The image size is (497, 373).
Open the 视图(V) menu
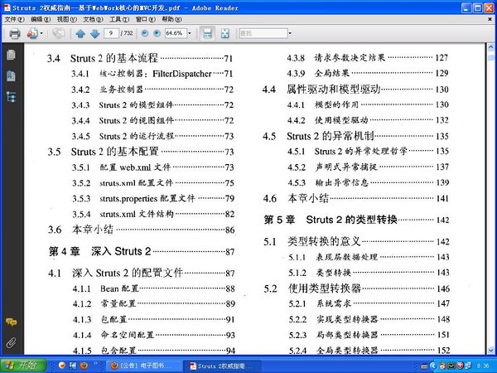coord(67,19)
